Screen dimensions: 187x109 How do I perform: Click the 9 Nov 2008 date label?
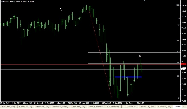click(118, 103)
